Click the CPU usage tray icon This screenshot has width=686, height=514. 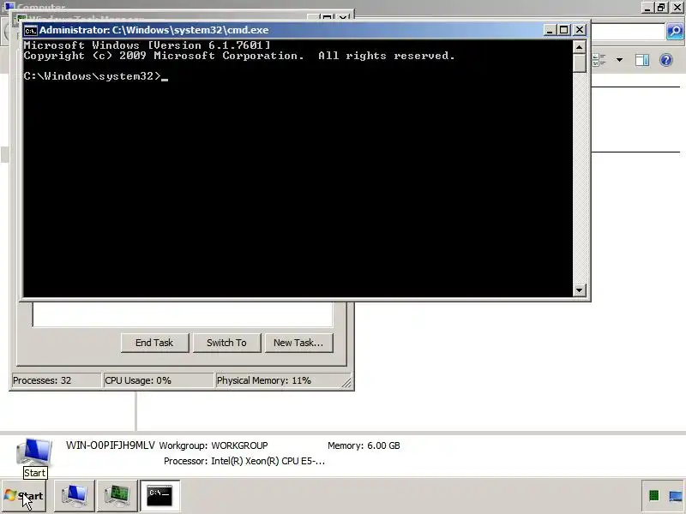654,496
